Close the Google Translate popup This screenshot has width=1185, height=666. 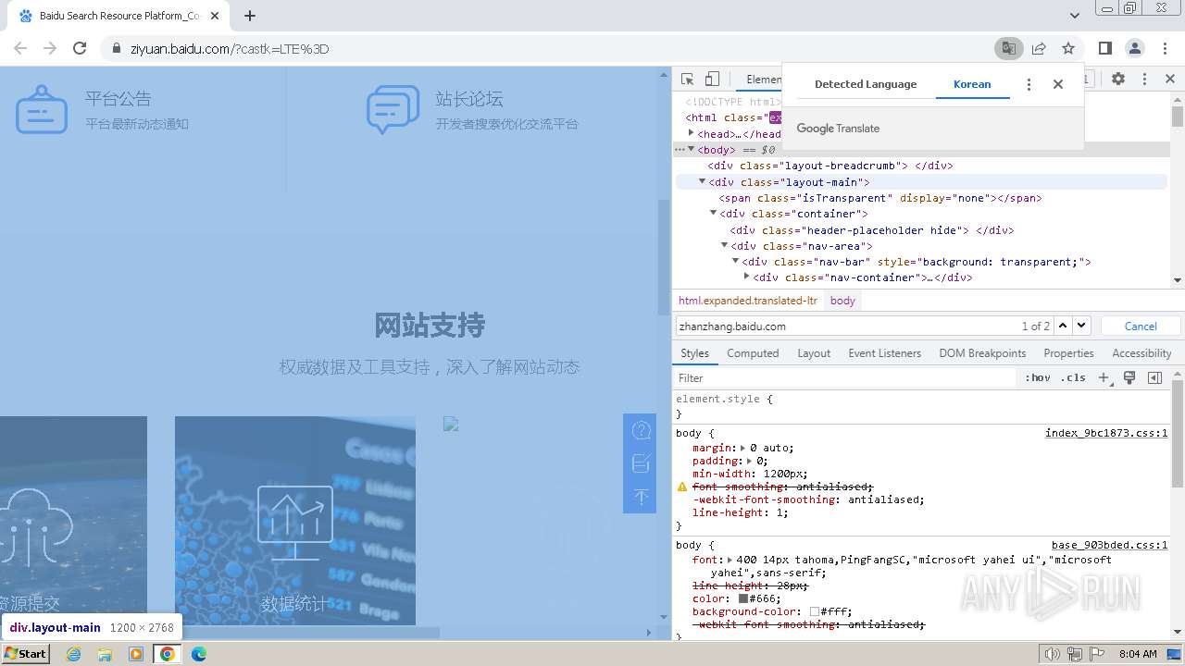tap(1058, 84)
